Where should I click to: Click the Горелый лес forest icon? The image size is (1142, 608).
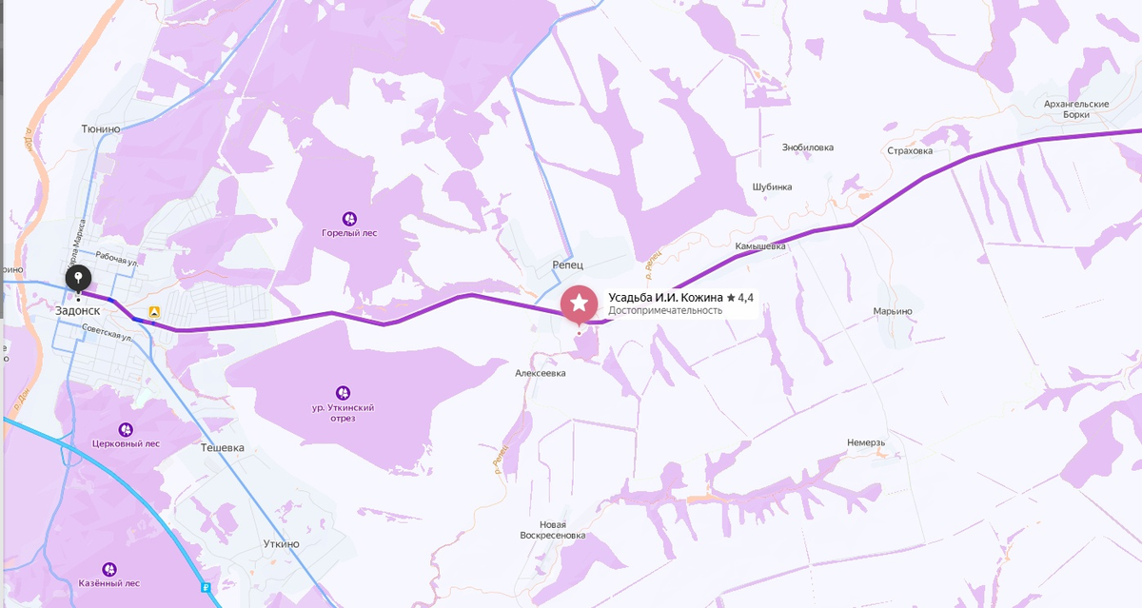pyautogui.click(x=349, y=218)
